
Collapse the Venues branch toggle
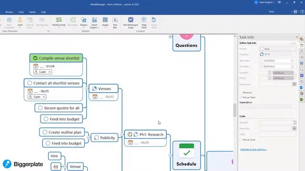pos(86,88)
